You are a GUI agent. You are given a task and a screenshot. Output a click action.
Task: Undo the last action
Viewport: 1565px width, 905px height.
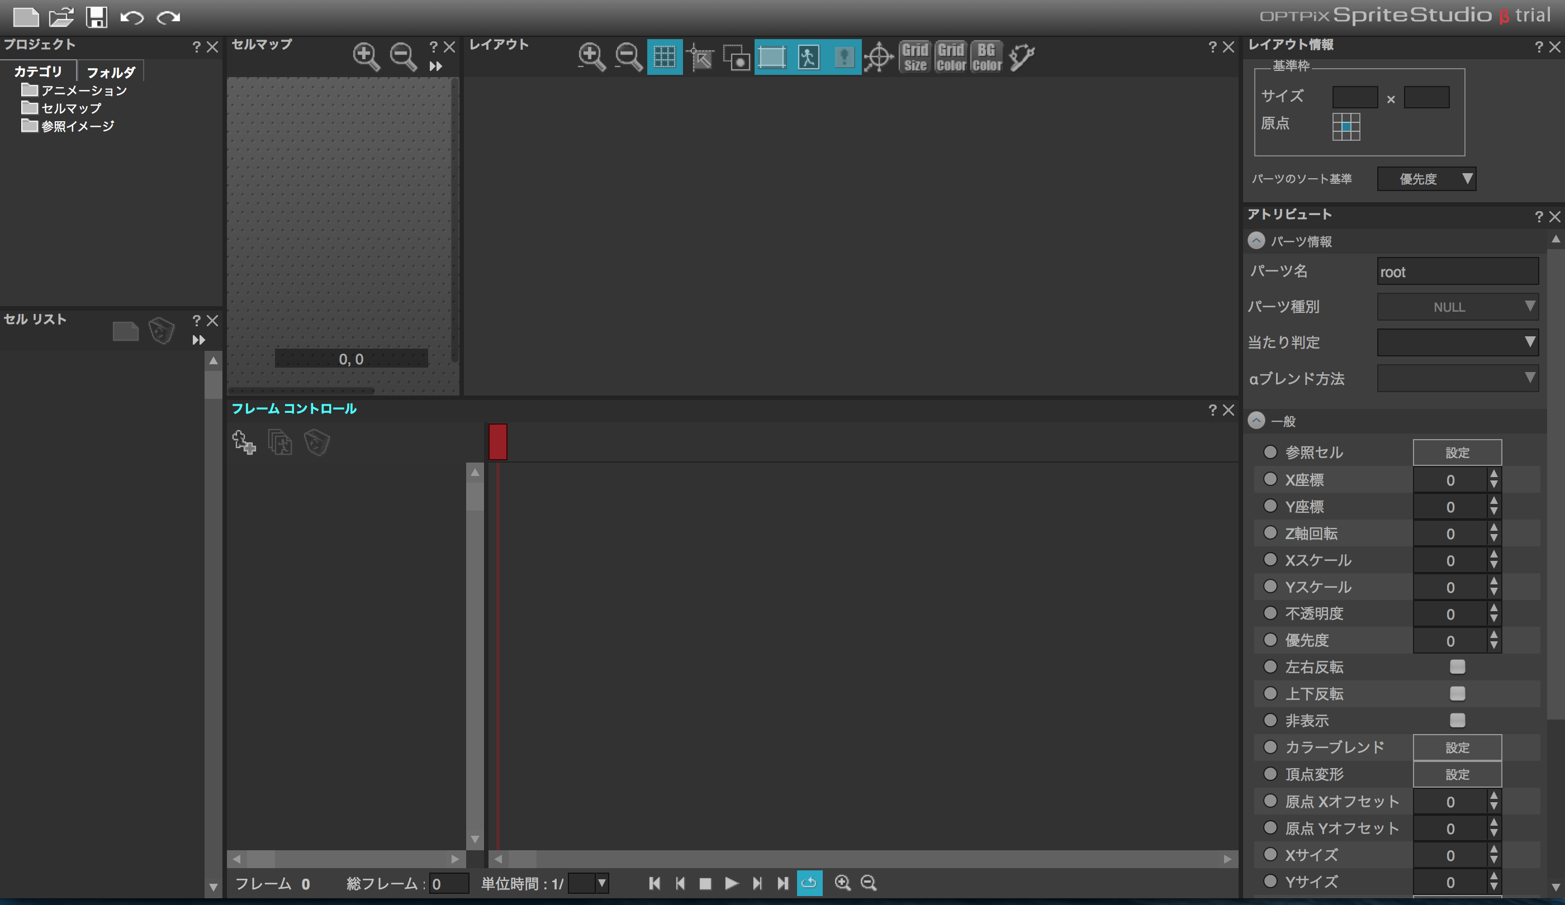click(x=132, y=17)
